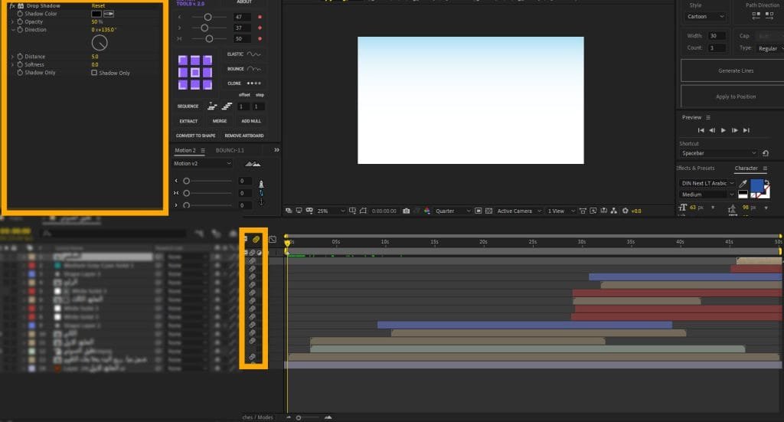Open the DIN Next LT Arabic font dropdown

coord(707,184)
